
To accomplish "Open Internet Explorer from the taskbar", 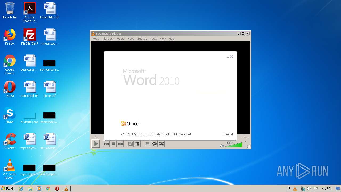I will pyautogui.click(x=21, y=189).
